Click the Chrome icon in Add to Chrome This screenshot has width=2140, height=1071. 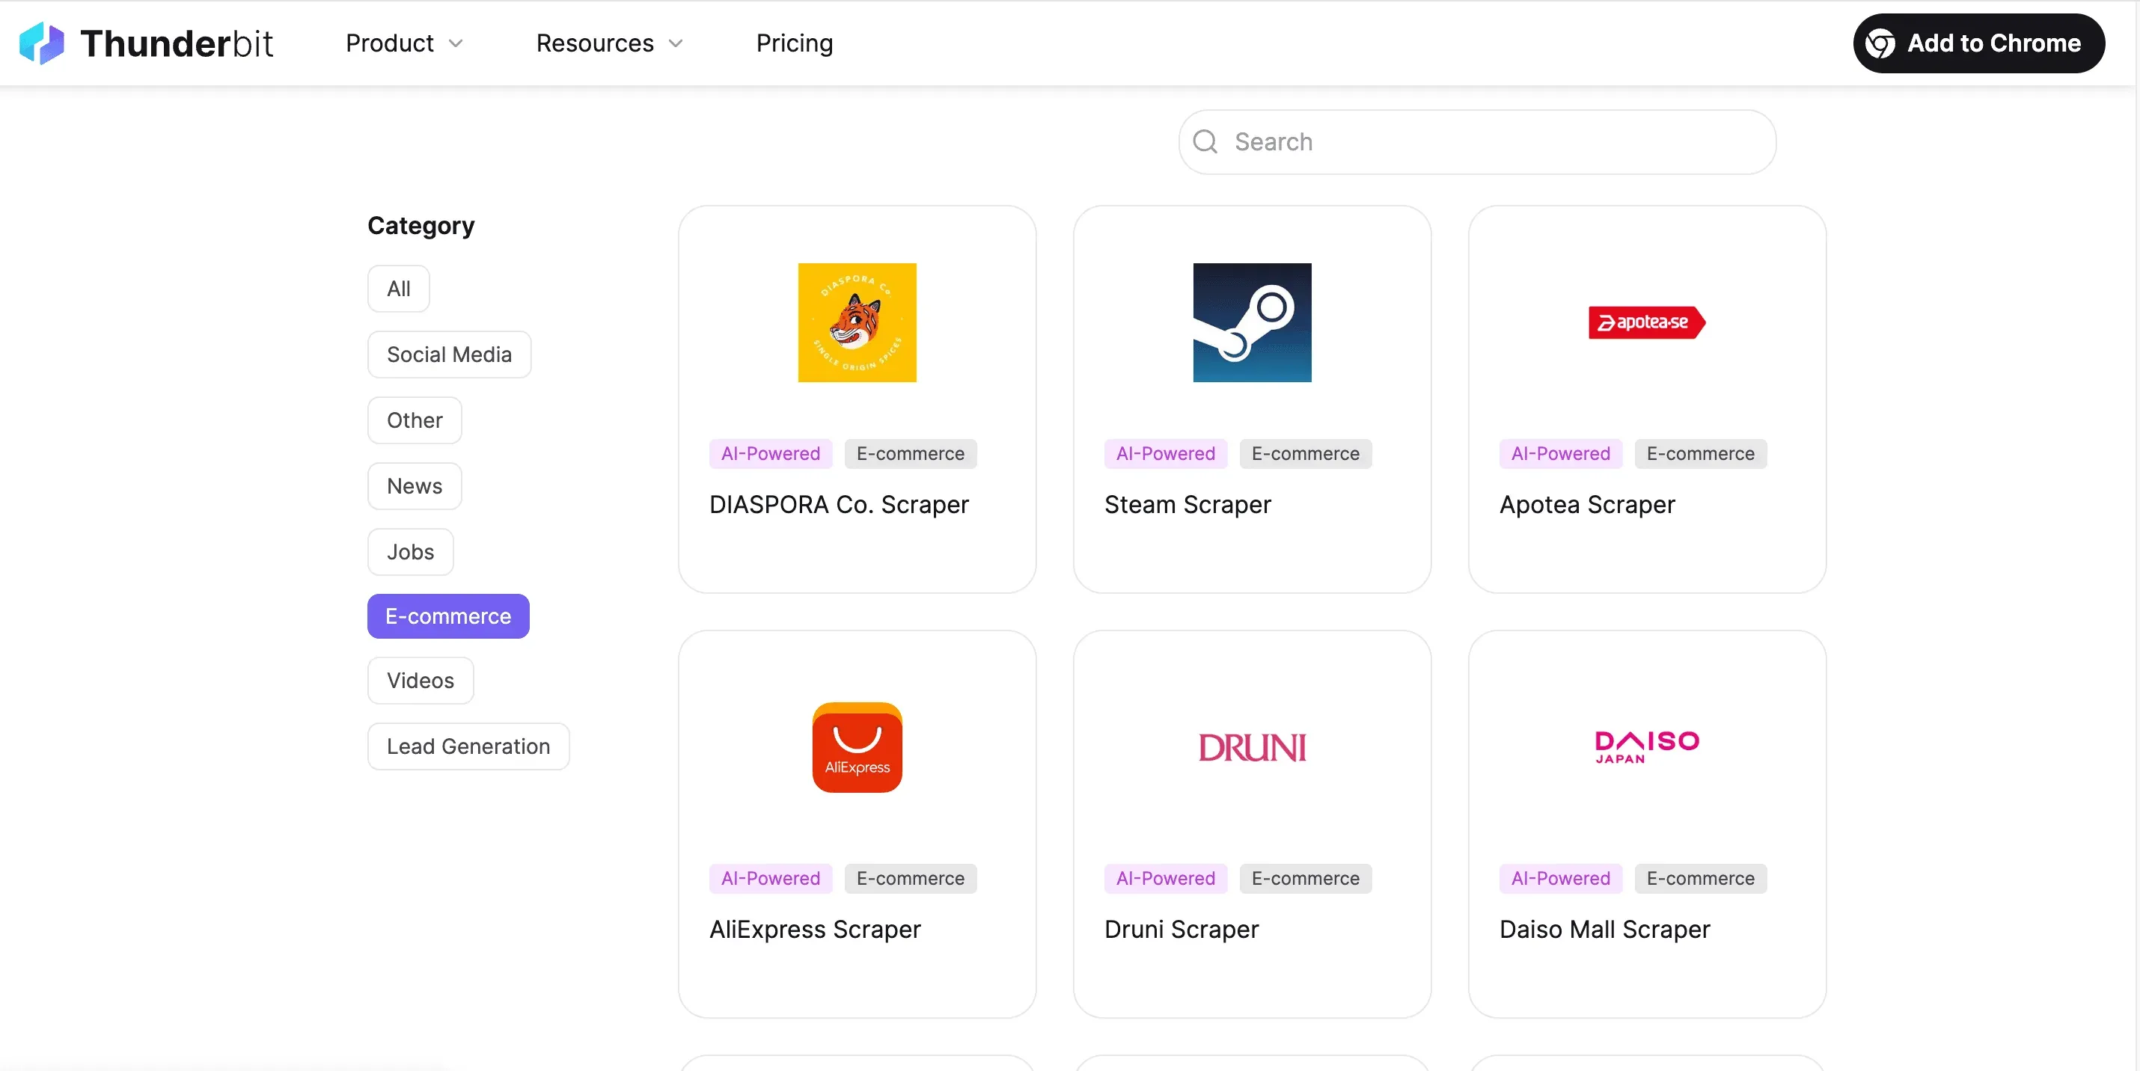(x=1881, y=43)
